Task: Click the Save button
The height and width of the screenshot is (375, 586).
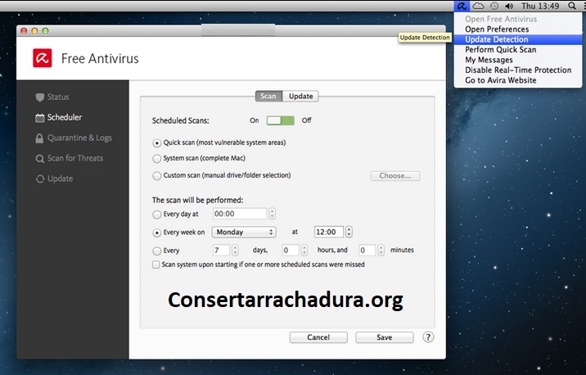Action: (x=384, y=337)
